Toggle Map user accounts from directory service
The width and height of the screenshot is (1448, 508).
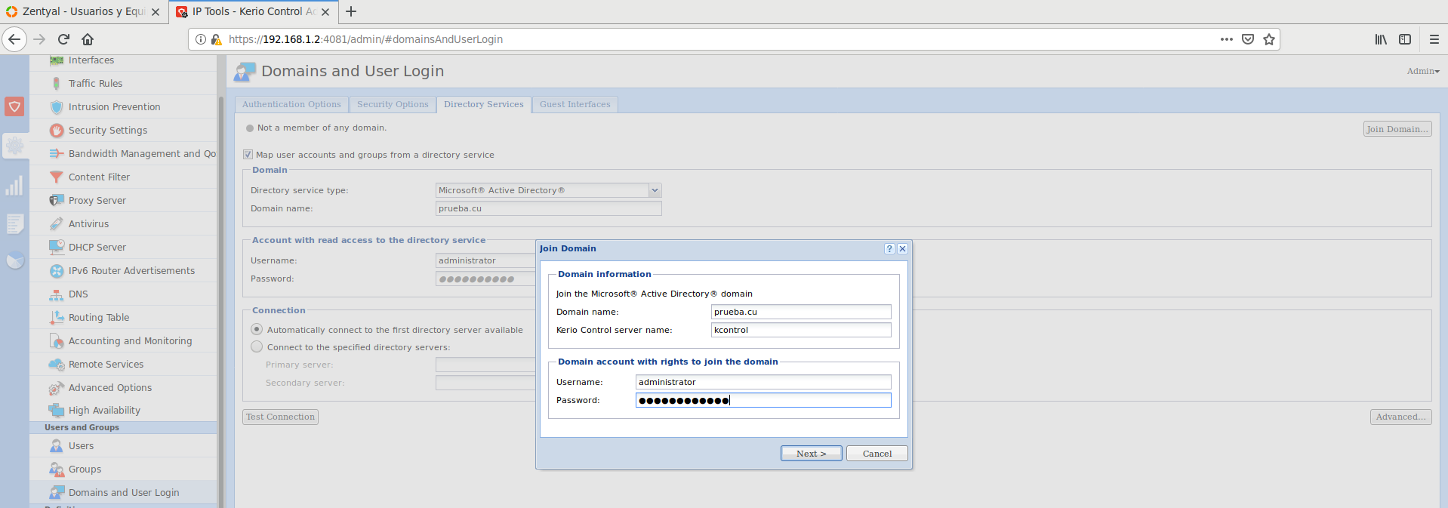[x=248, y=154]
